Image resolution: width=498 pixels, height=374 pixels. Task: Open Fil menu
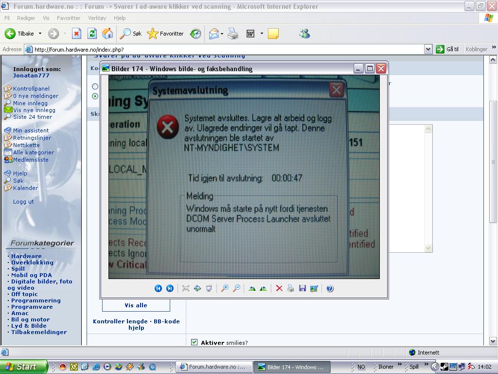(7, 18)
